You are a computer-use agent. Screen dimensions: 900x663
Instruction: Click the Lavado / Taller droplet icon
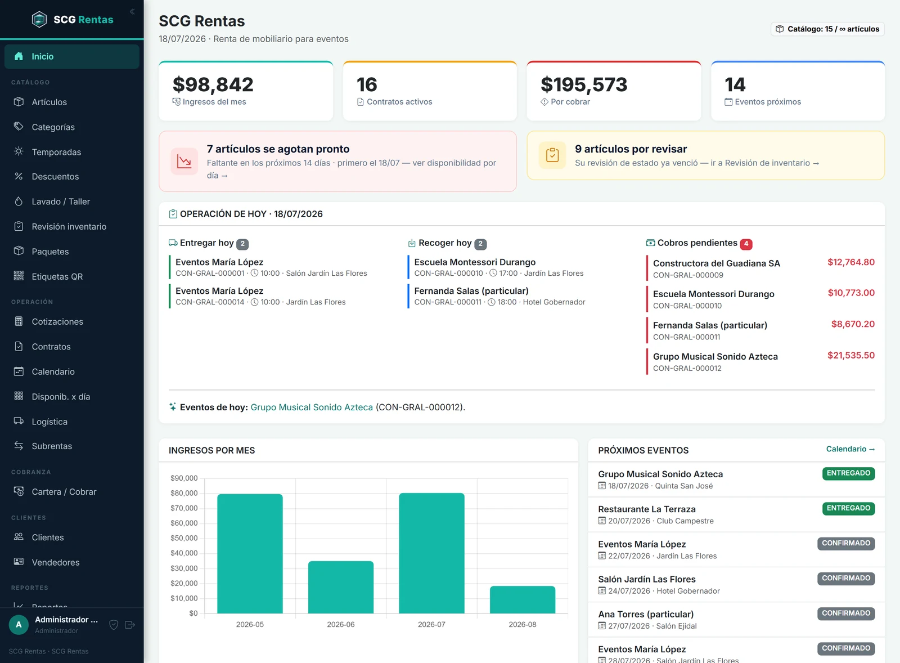(19, 201)
